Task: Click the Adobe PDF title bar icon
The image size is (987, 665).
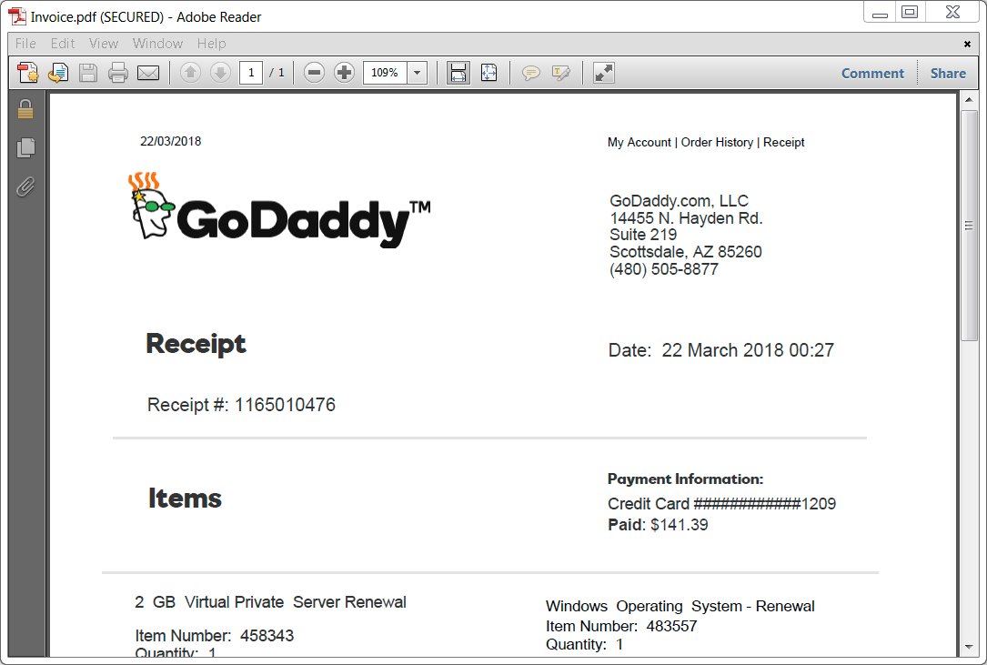Action: (x=17, y=16)
